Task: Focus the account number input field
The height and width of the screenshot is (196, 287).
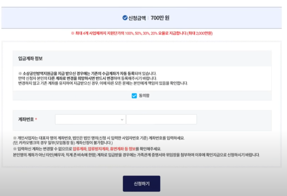Action: [162, 120]
